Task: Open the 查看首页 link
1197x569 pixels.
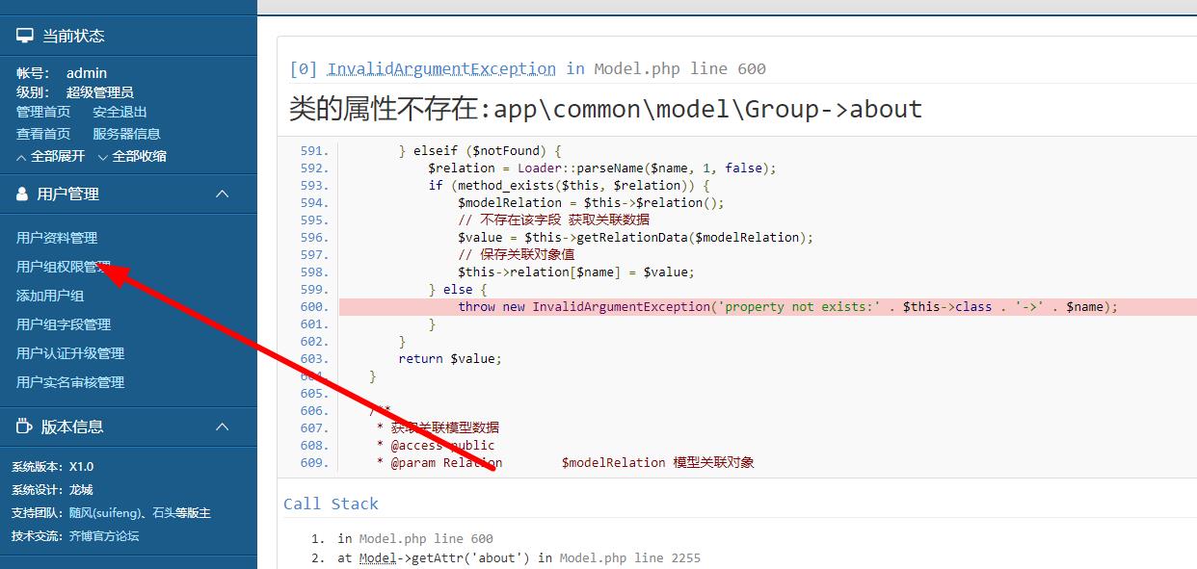Action: pyautogui.click(x=43, y=134)
